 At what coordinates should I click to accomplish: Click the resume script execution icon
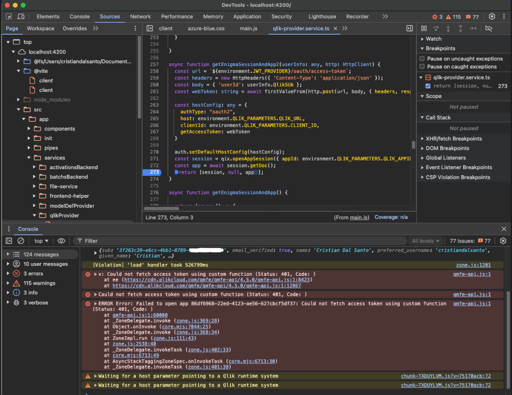pyautogui.click(x=424, y=29)
